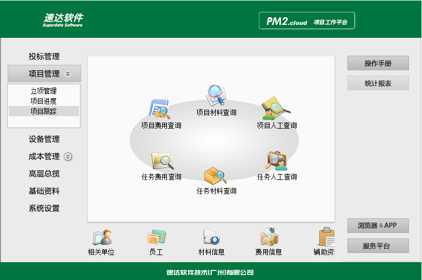422x280 pixels.
Task: Select 项目管理 menu header
Action: pos(44,73)
